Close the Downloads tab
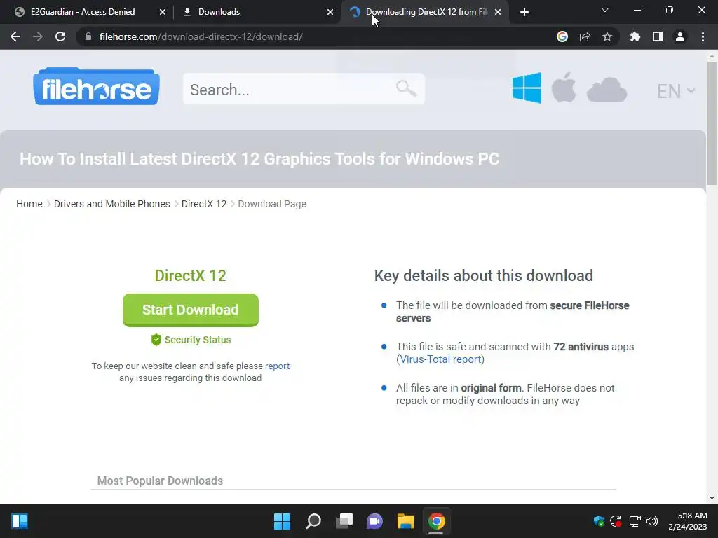The image size is (718, 538). (330, 12)
